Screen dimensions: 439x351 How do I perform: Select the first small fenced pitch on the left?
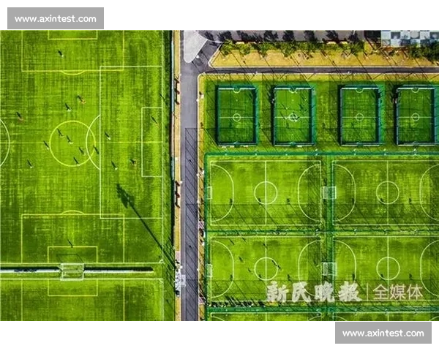[x=236, y=116]
